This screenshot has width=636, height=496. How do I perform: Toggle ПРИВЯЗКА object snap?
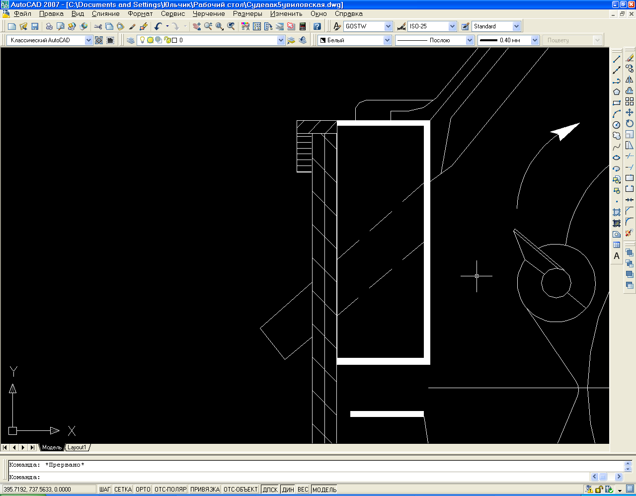pos(205,490)
